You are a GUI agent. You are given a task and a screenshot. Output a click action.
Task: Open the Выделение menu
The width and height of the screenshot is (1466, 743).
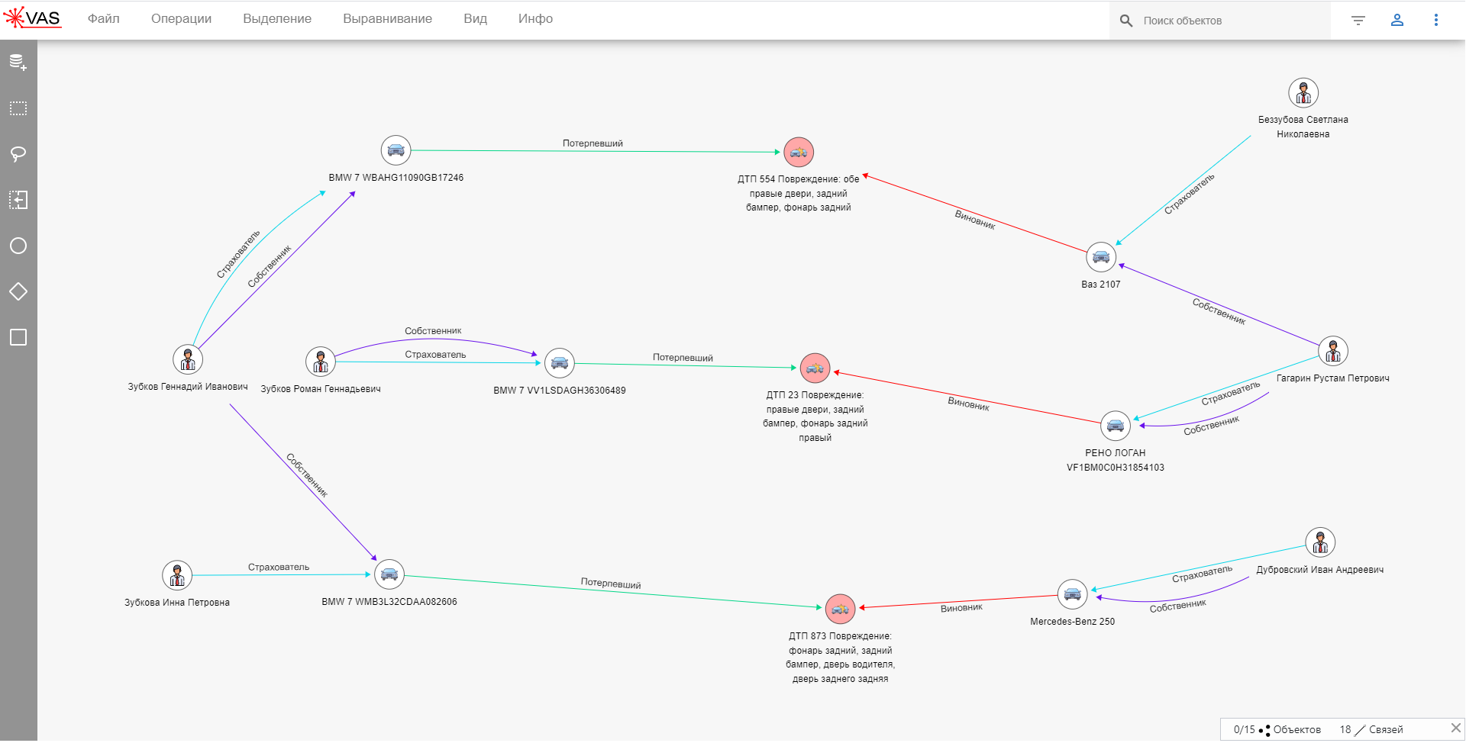[277, 19]
